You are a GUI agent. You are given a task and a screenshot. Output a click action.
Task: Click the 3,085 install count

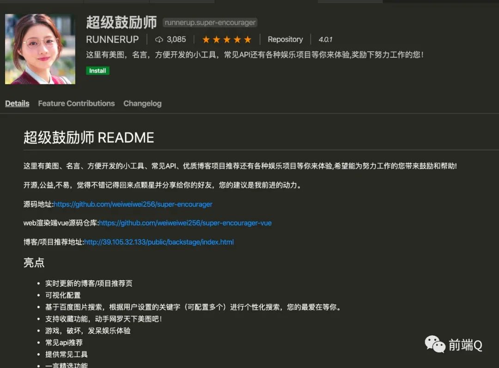(176, 39)
